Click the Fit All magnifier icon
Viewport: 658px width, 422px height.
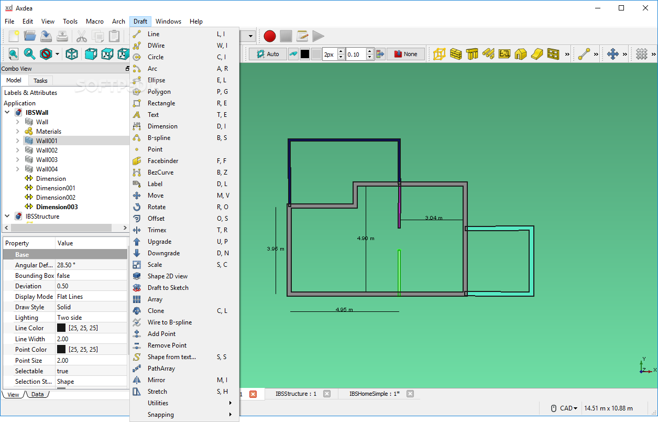point(13,53)
